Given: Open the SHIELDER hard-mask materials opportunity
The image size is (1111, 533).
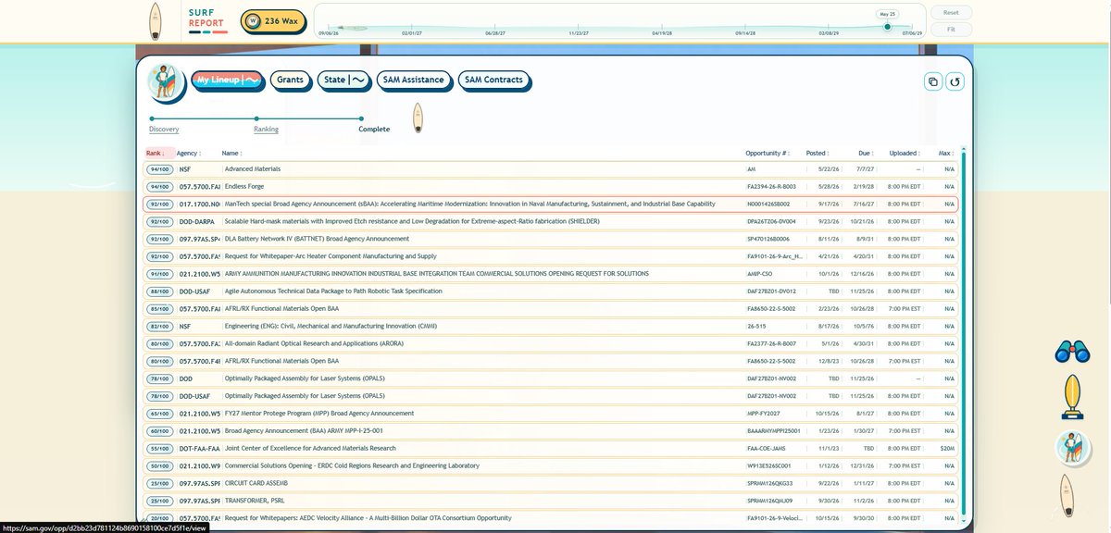Looking at the screenshot, I should click(551, 221).
